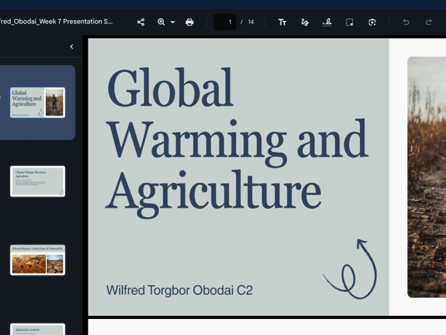Open the Climate Change Threatens Agriculture thumbnail

(37, 181)
